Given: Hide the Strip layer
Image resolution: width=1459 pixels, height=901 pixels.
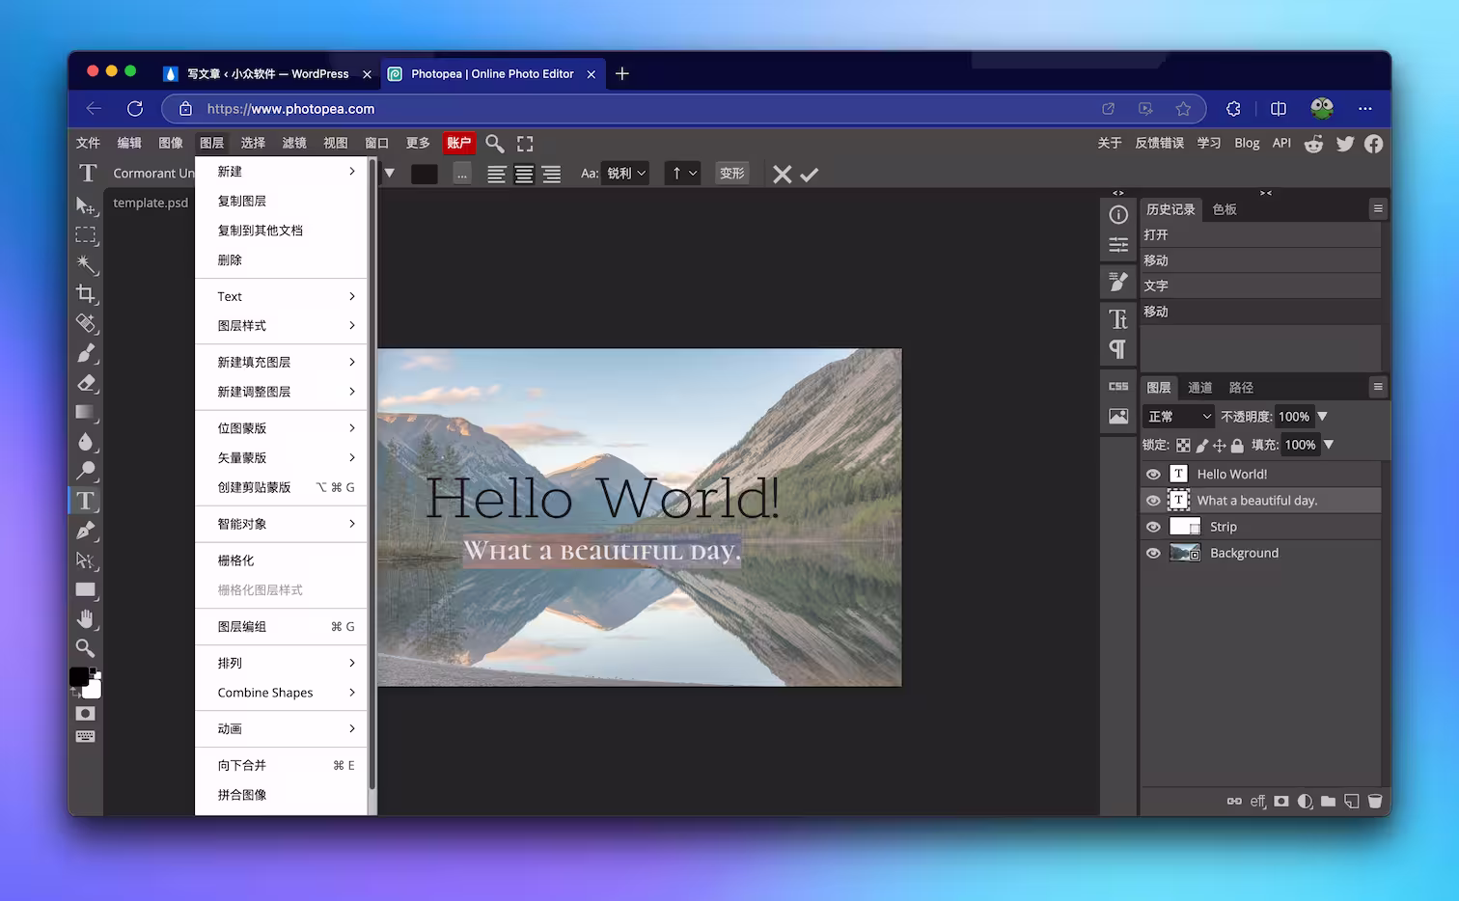Looking at the screenshot, I should (x=1153, y=527).
